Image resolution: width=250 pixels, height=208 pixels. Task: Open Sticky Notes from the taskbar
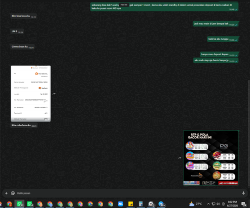(130, 204)
